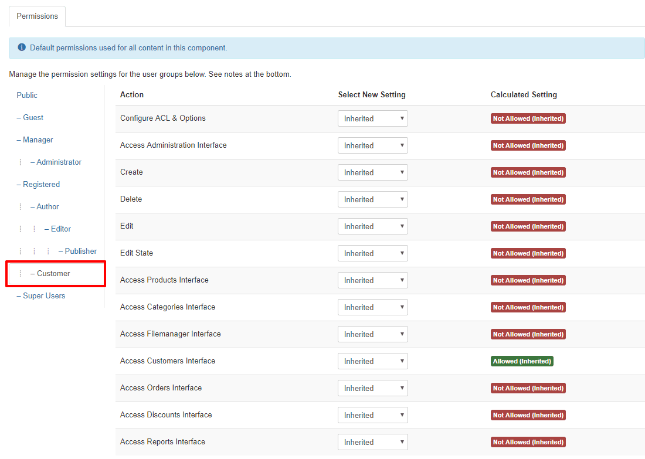
Task: Select the Registered user group
Action: (x=41, y=184)
